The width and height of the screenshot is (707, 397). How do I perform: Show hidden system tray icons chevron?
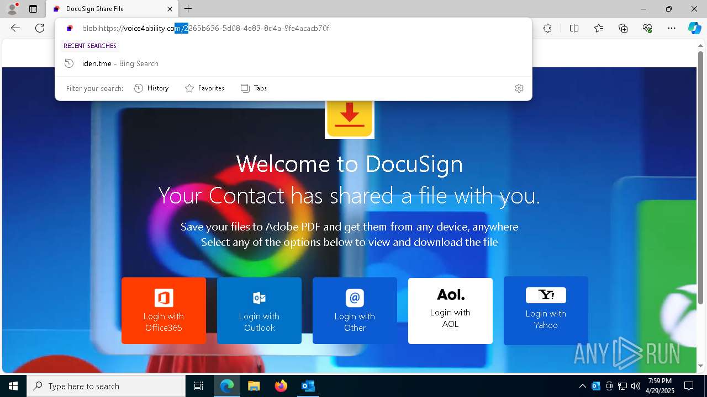[582, 386]
